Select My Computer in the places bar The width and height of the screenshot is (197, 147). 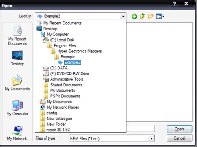tap(17, 108)
